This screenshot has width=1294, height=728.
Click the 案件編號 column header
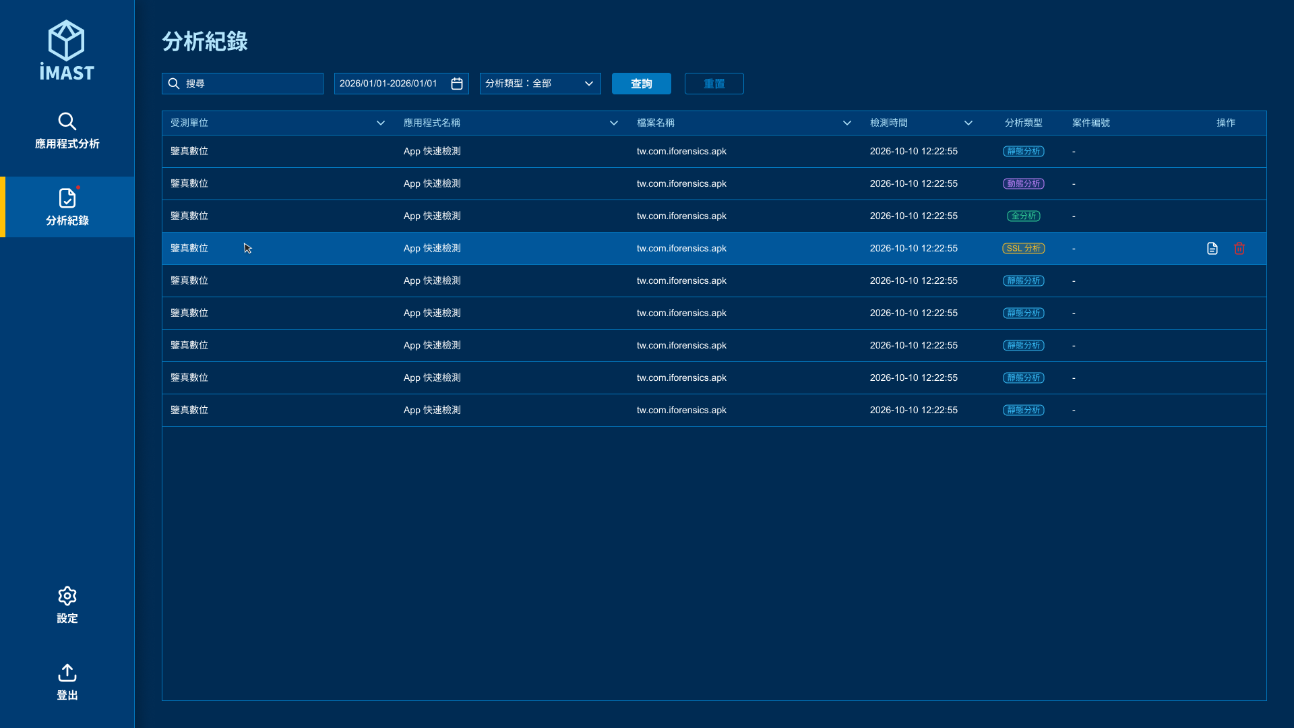(1091, 123)
